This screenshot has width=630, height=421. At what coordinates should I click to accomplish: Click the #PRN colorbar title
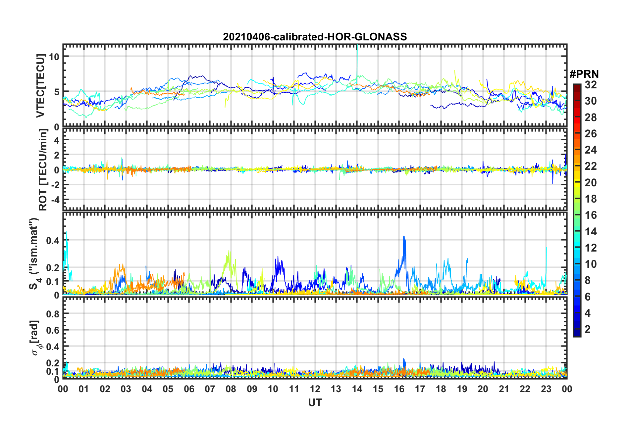coord(584,74)
